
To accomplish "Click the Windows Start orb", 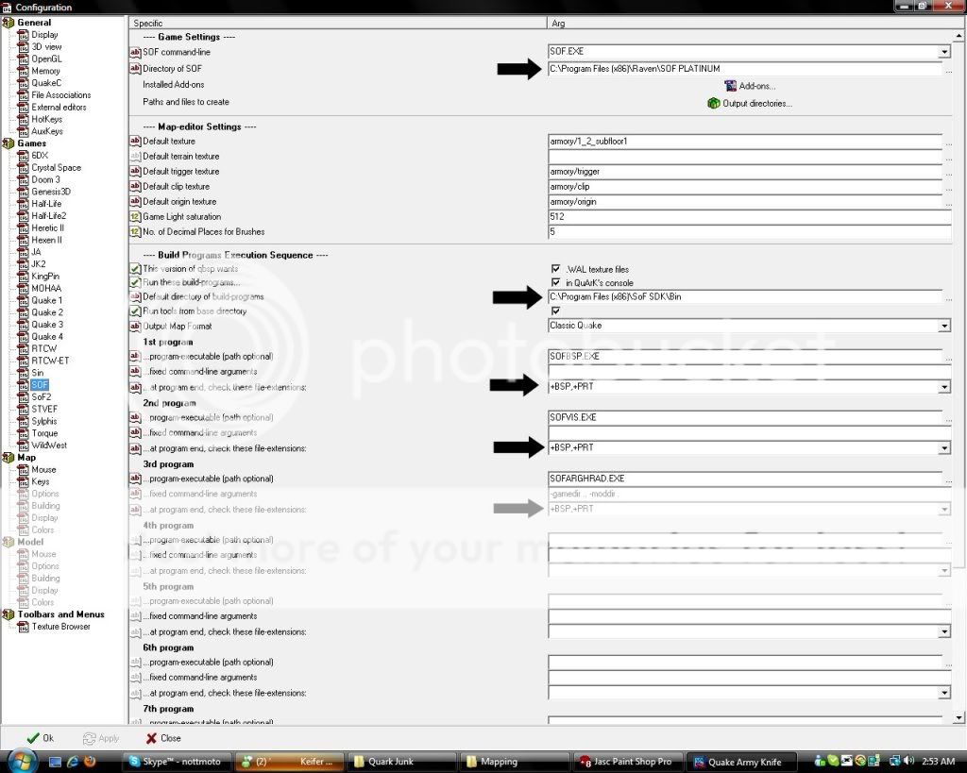I will [23, 761].
